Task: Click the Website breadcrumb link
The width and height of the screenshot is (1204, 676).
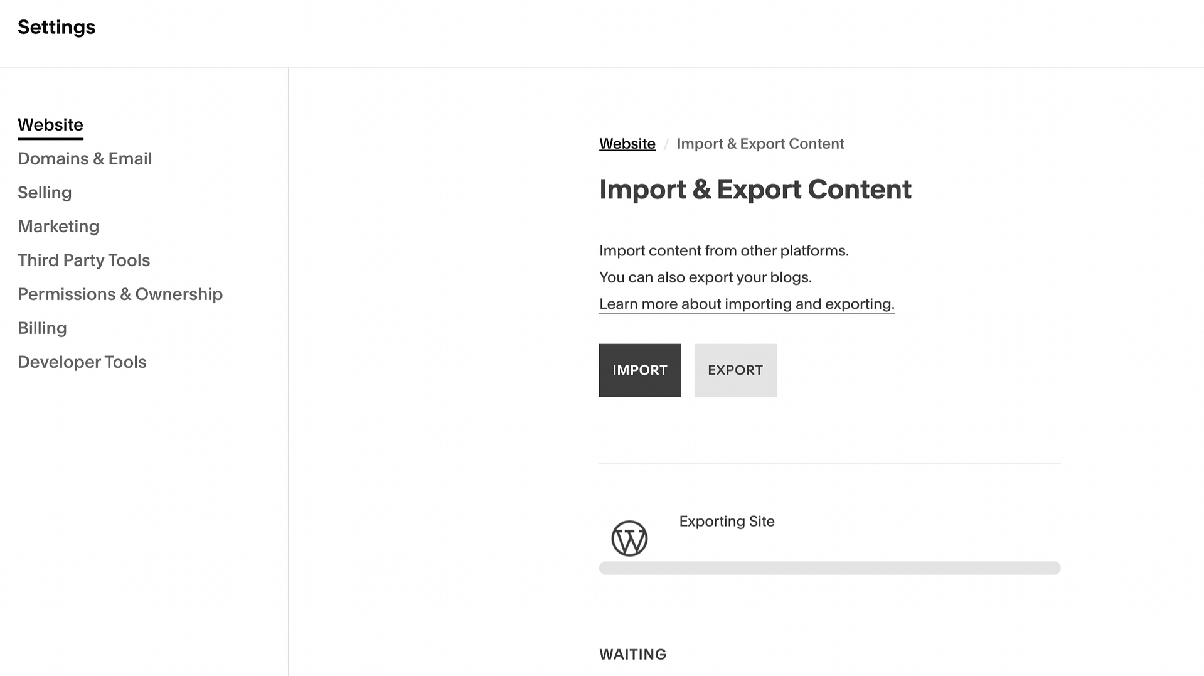Action: (x=627, y=143)
